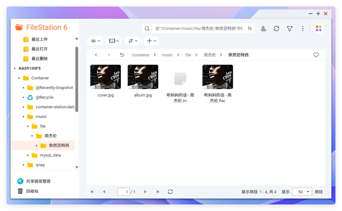342x211 pixels.
Task: Expand the mysql_data folder arrow
Action: click(x=28, y=155)
